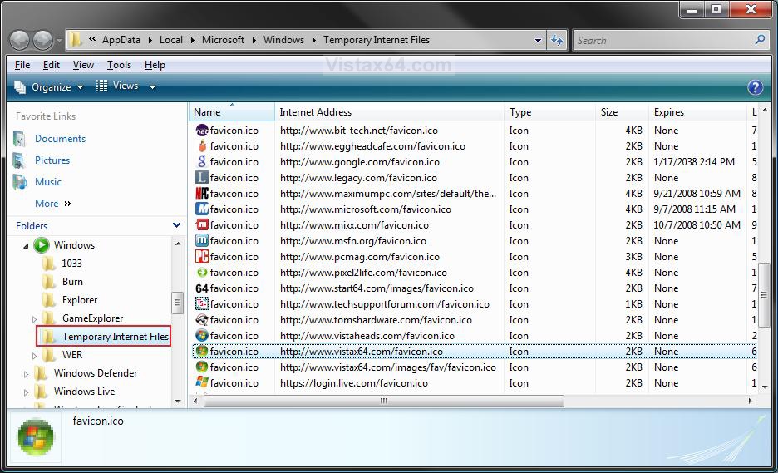The height and width of the screenshot is (473, 778).
Task: Click Local in the address breadcrumb
Action: click(x=170, y=40)
